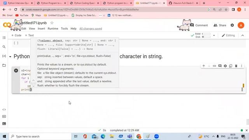The width and height of the screenshot is (249, 140).
Task: Click the Share button
Action: tap(220, 25)
